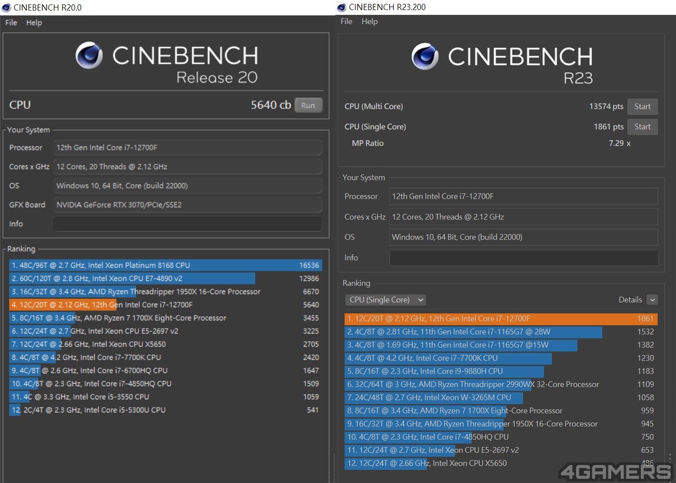Select R20 ranking row Core i7-4850HQ
Screen dimensions: 676x483
pyautogui.click(x=165, y=384)
